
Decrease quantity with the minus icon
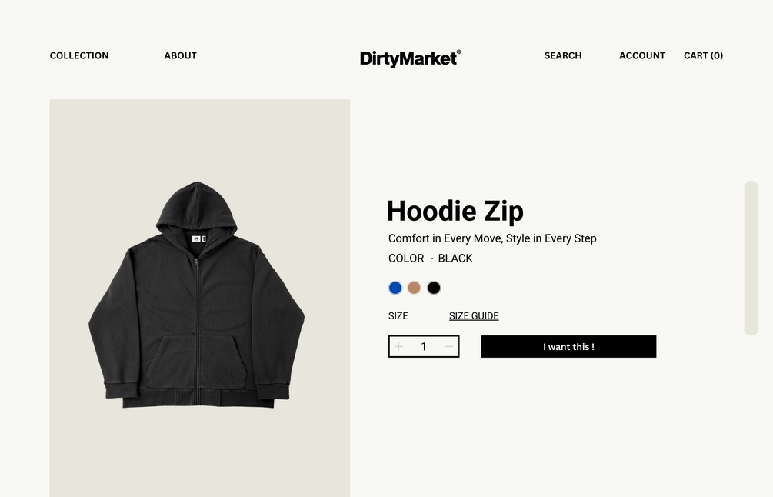pos(448,347)
